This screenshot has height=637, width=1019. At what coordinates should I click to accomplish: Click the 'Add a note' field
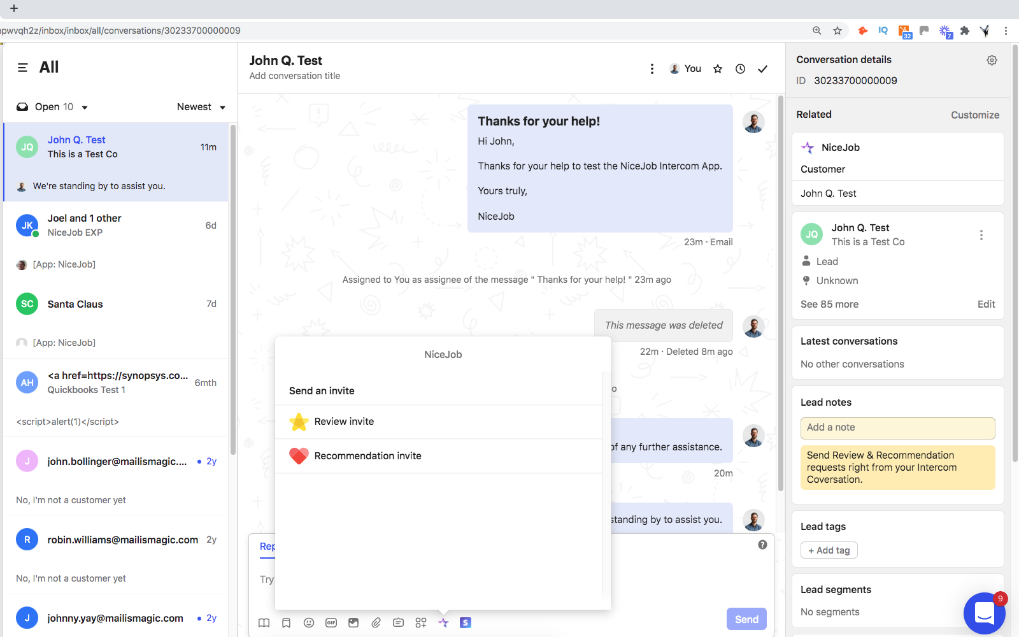pyautogui.click(x=897, y=427)
